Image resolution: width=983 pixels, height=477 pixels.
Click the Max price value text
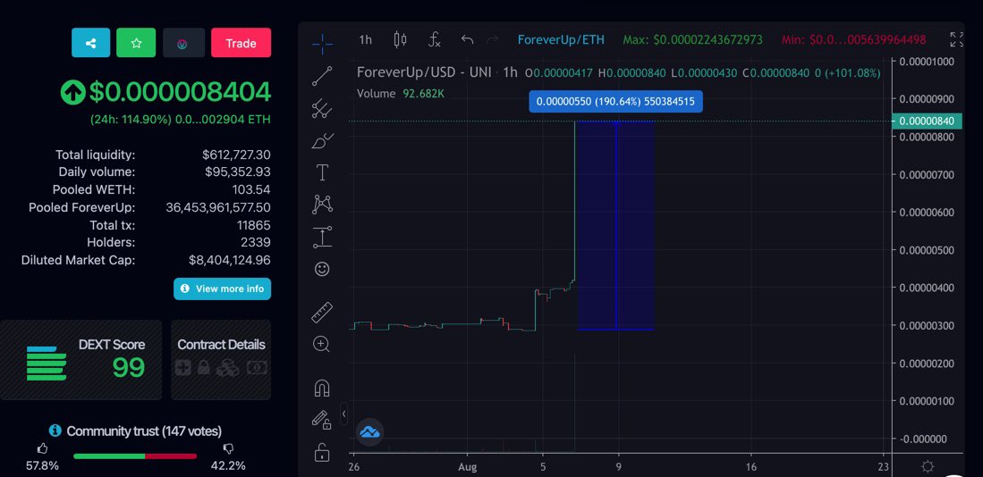[692, 40]
